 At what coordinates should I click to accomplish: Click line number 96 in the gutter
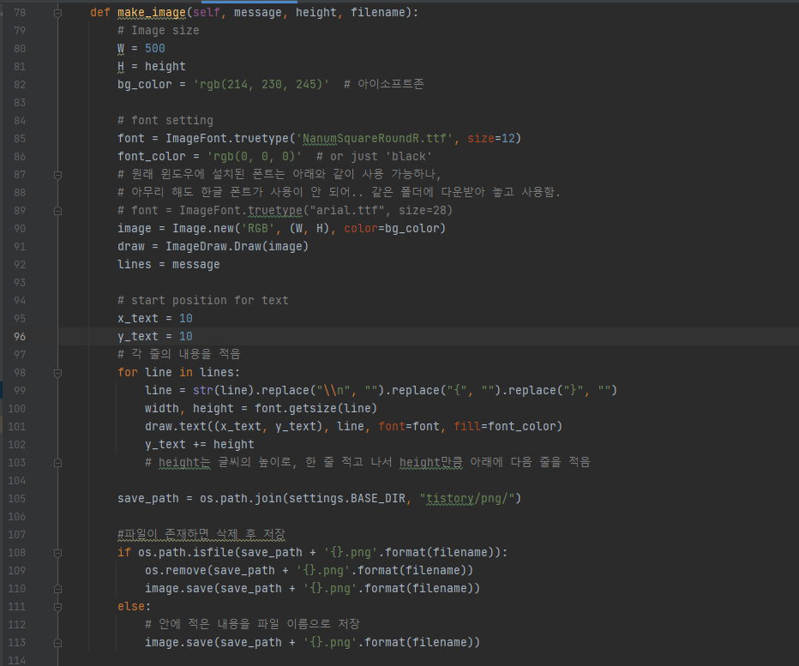click(20, 337)
